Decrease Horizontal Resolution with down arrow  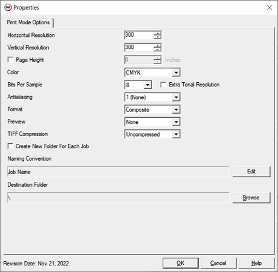point(157,37)
